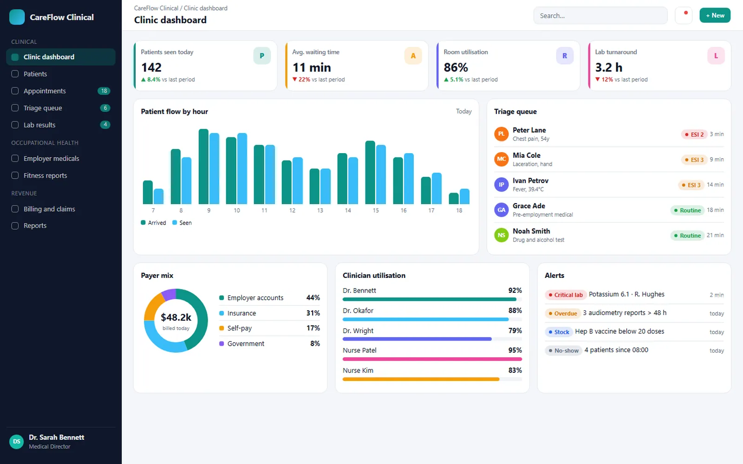Toggle the Seen legend swatch
Image resolution: width=743 pixels, height=464 pixels.
pos(175,223)
